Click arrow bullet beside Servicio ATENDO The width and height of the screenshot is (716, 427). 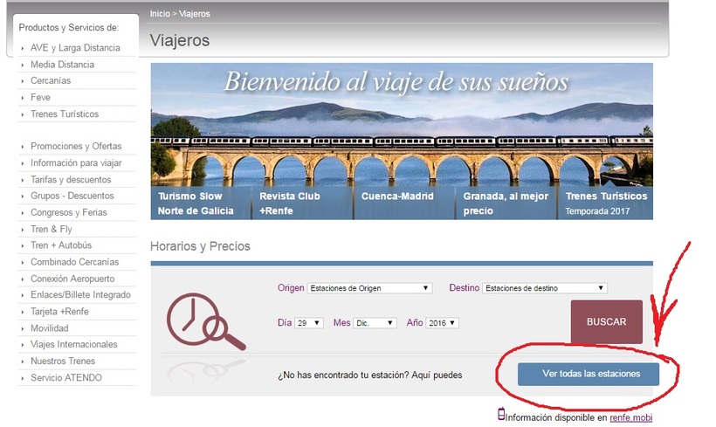coord(23,378)
